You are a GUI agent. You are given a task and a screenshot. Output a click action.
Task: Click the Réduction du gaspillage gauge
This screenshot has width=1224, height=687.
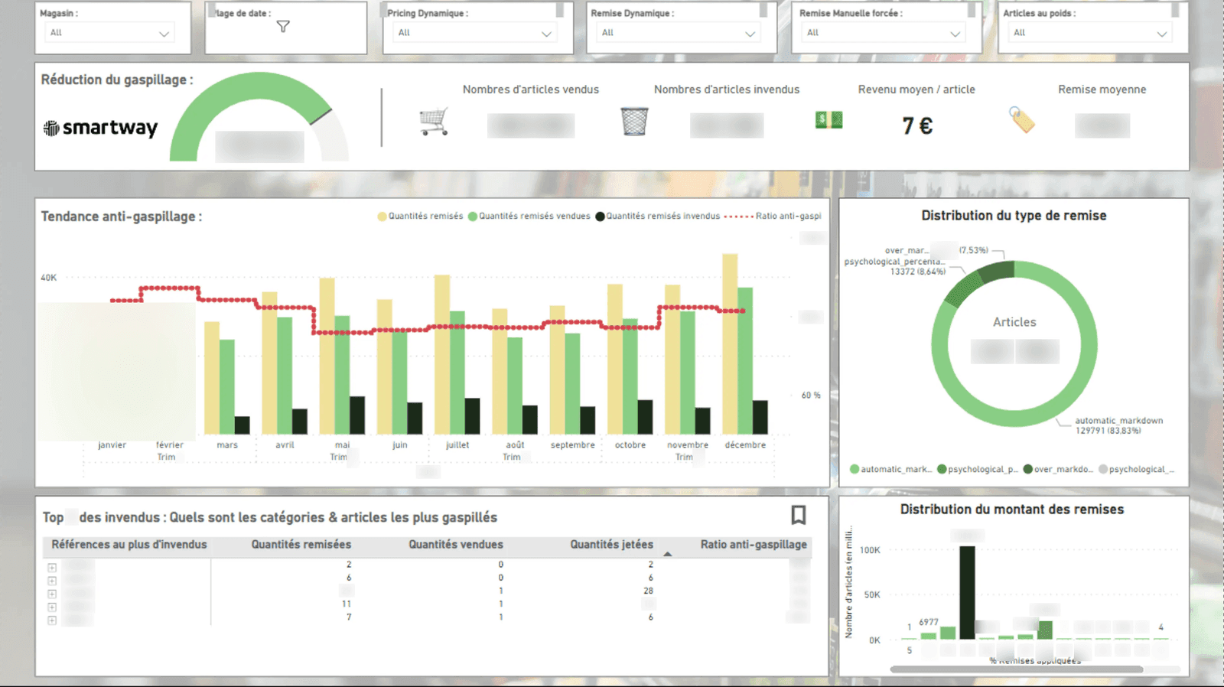tap(259, 116)
